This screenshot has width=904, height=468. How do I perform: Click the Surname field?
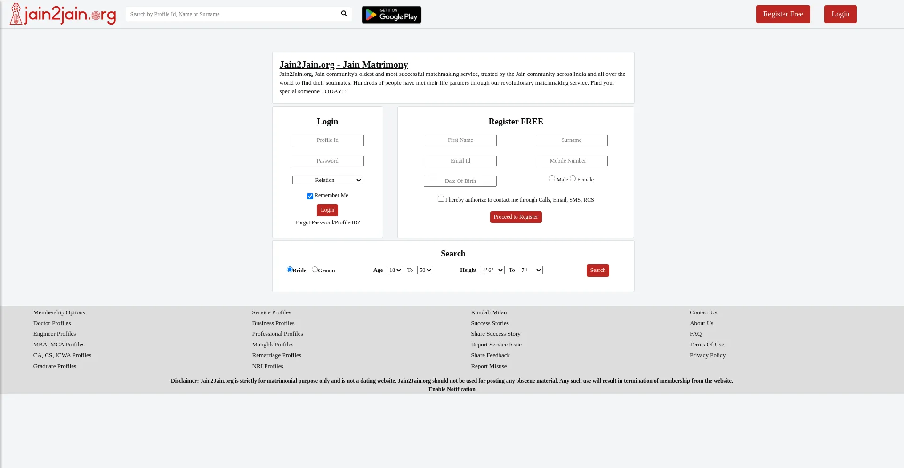[x=571, y=140]
